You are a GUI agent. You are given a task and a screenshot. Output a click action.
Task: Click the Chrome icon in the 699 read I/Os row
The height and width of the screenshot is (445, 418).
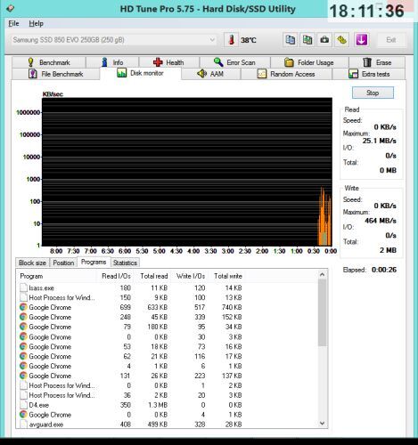(x=23, y=307)
